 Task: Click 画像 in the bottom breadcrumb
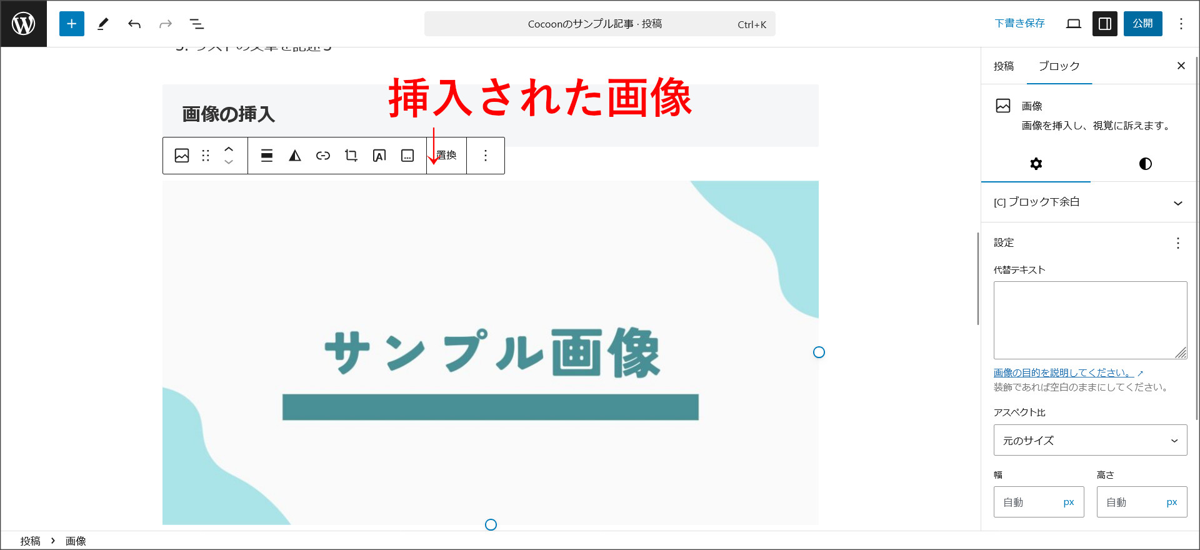[76, 541]
